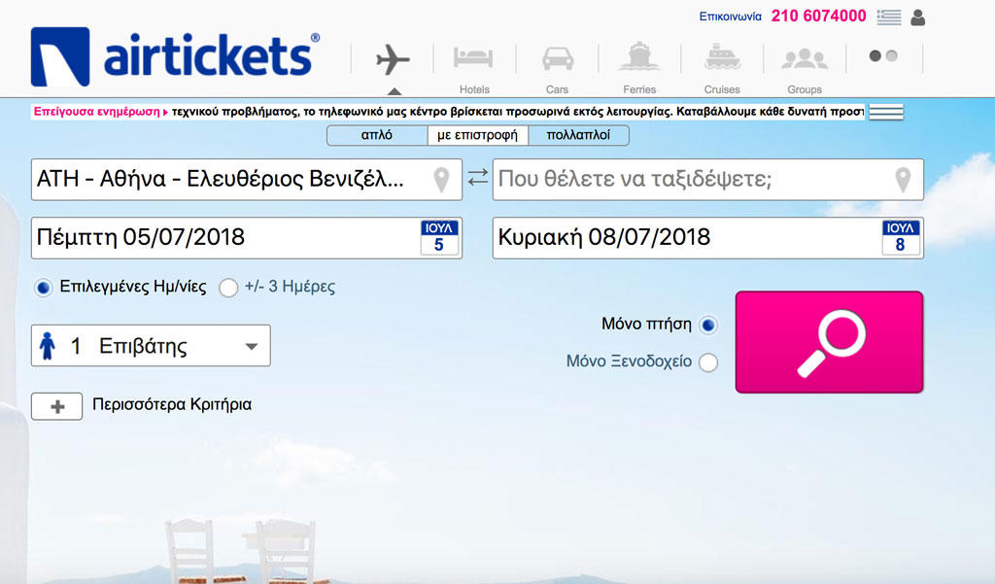
Task: Click the airtickets logo
Action: pyautogui.click(x=175, y=56)
